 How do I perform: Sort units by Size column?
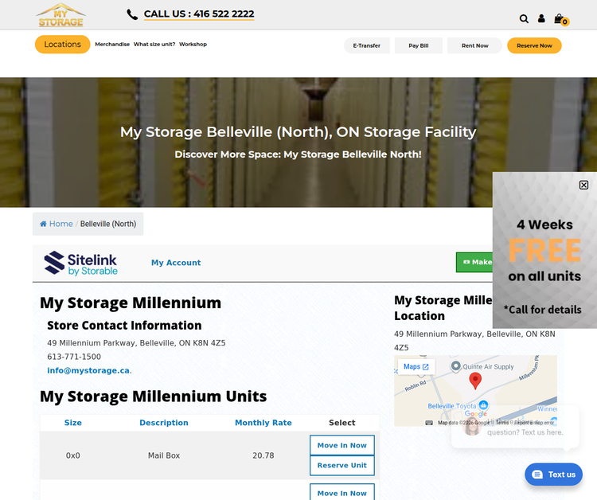point(73,423)
